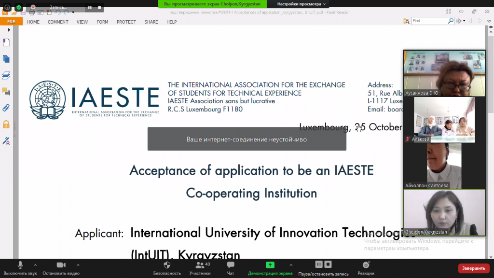Open Reactions "Реакции" menu
The width and height of the screenshot is (494, 278).
point(366,268)
